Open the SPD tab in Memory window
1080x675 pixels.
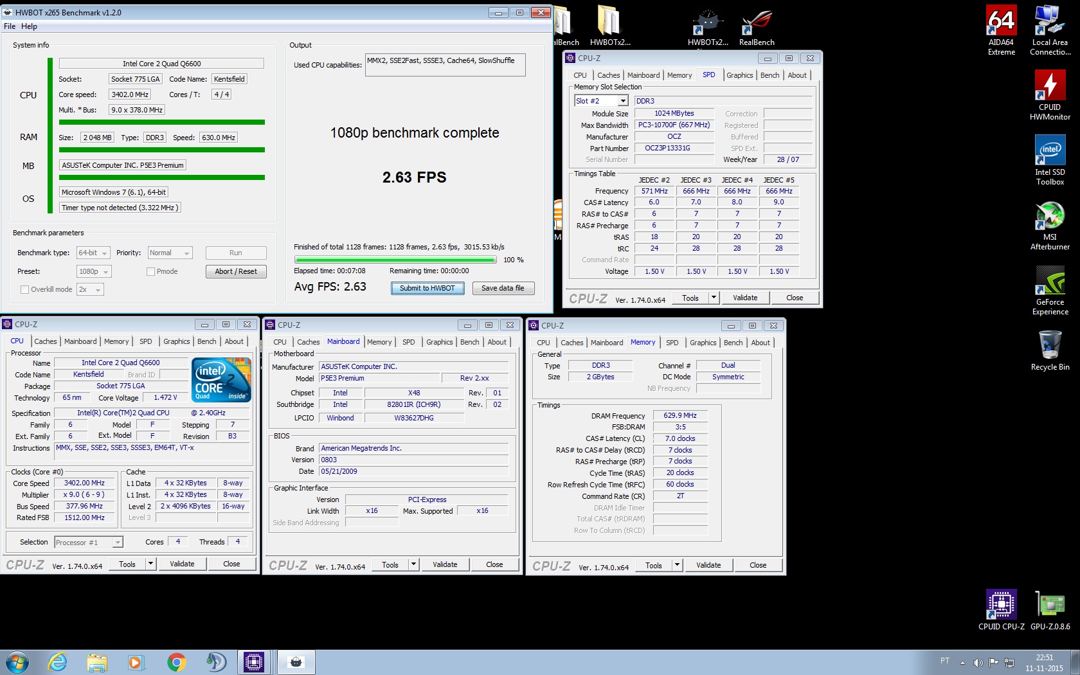(x=672, y=343)
